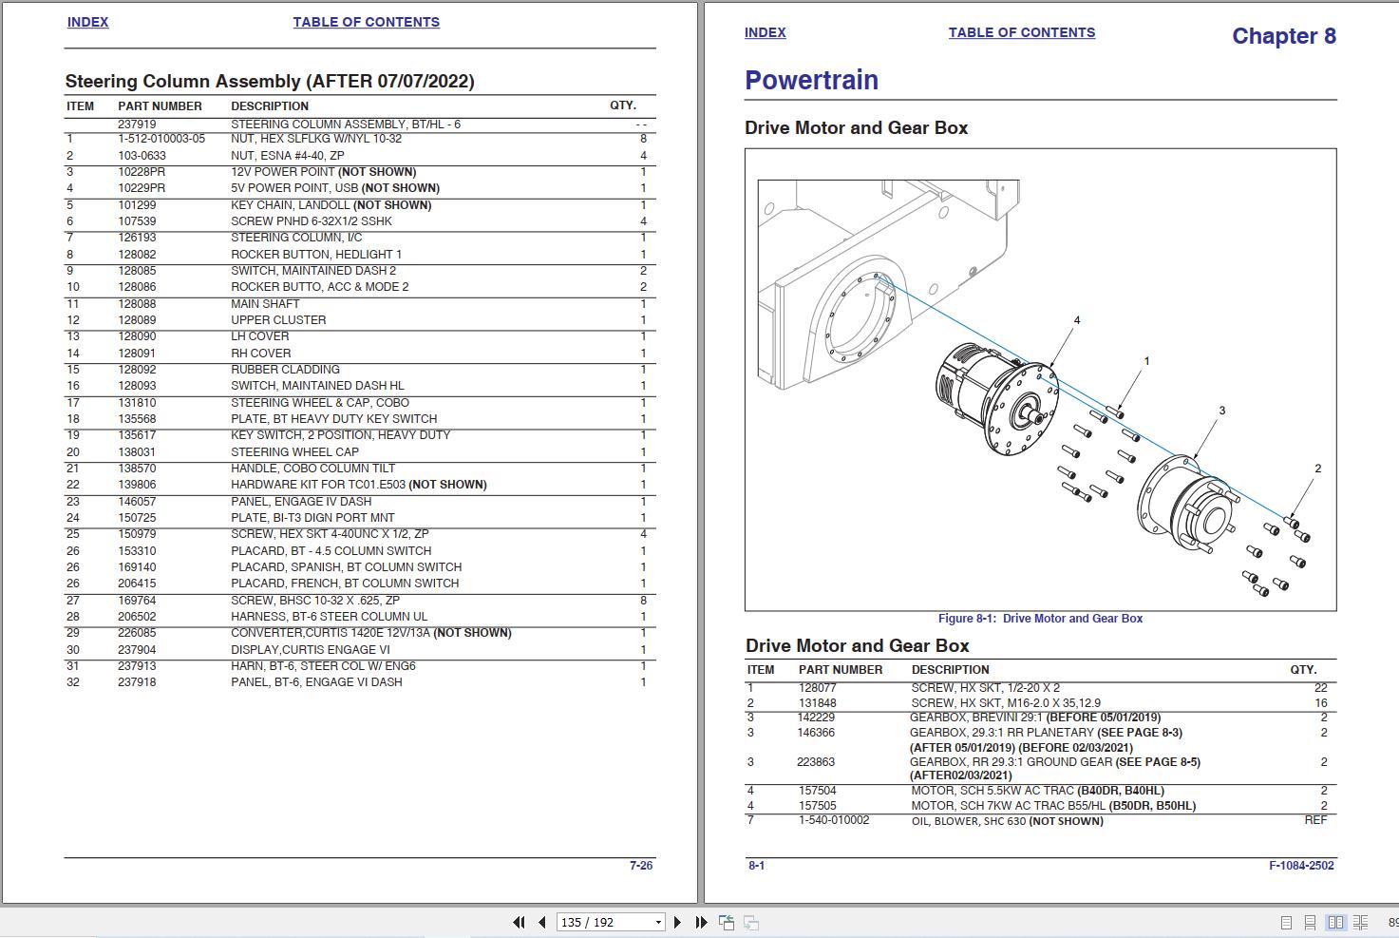
Task: Click '12V POWER POINT (NOT SHOWN)' row
Action: [359, 172]
